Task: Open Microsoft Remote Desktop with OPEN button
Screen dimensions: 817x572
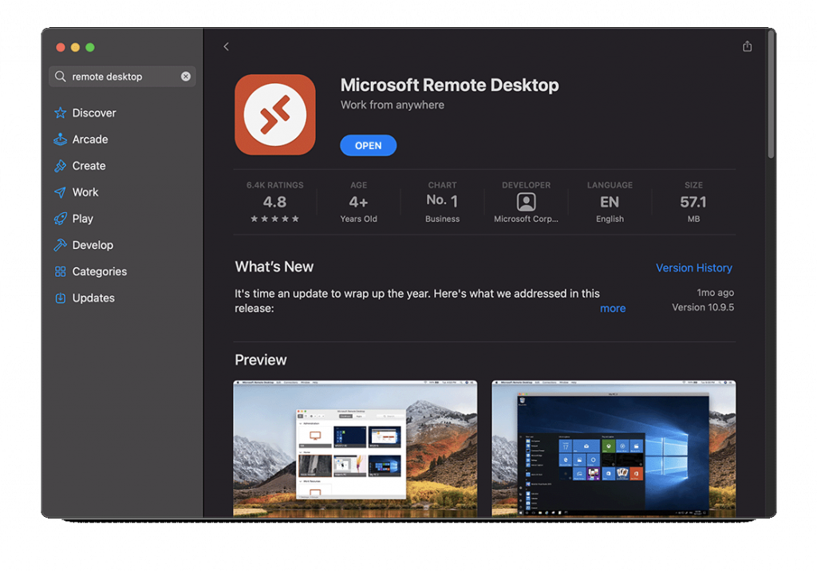Action: (x=369, y=145)
